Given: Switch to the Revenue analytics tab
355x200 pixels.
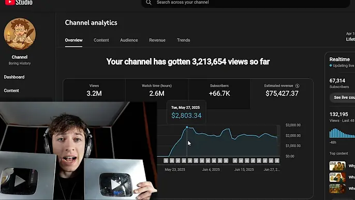Looking at the screenshot, I should pos(157,40).
